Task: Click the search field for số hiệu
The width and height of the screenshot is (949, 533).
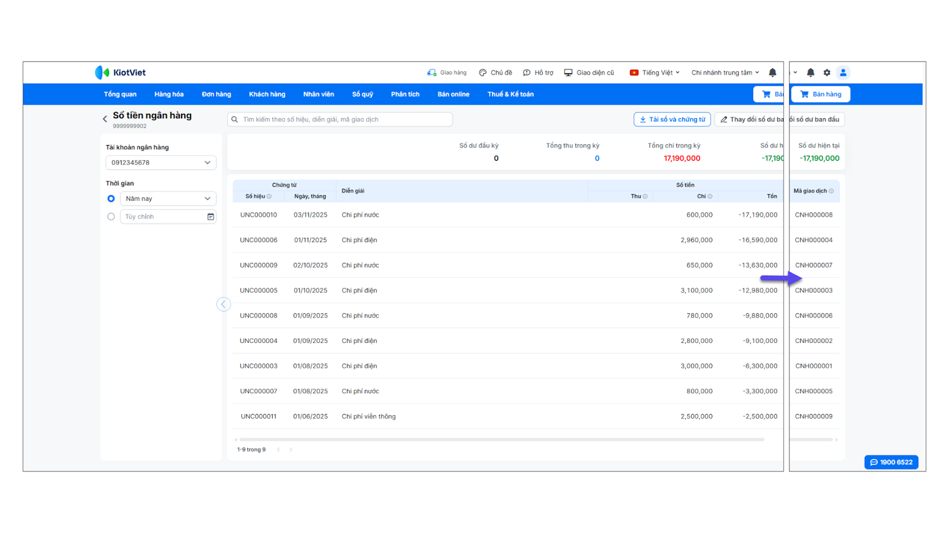Action: coord(344,120)
